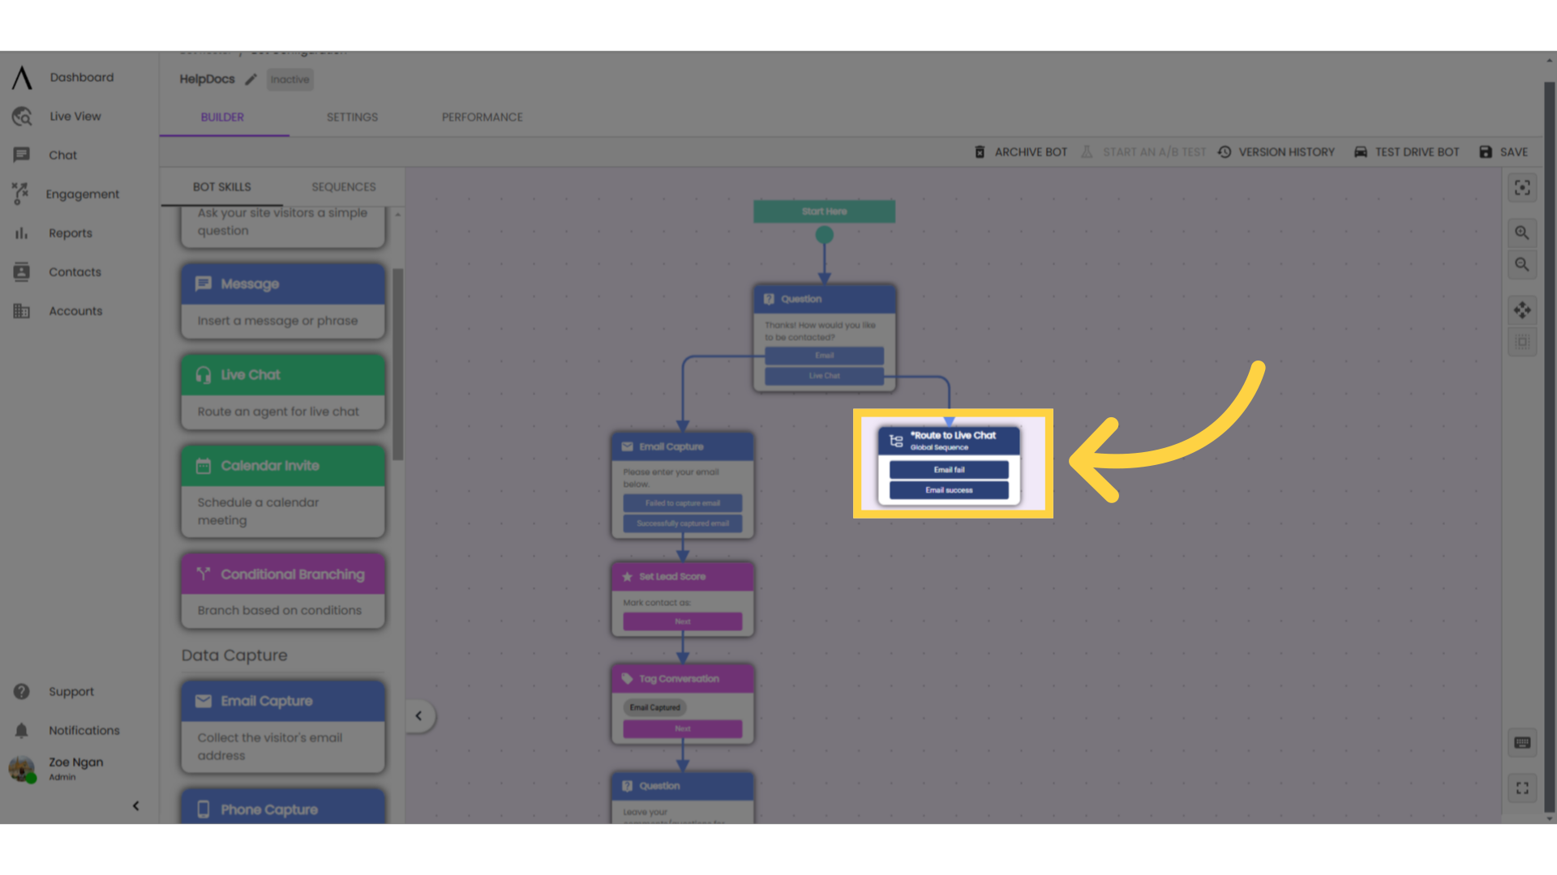Click the Archive Bot icon
The height and width of the screenshot is (875, 1557).
(x=980, y=152)
